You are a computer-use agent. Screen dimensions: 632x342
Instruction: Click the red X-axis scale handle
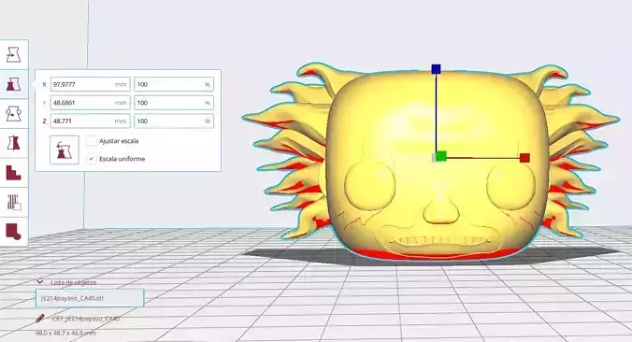coord(524,158)
